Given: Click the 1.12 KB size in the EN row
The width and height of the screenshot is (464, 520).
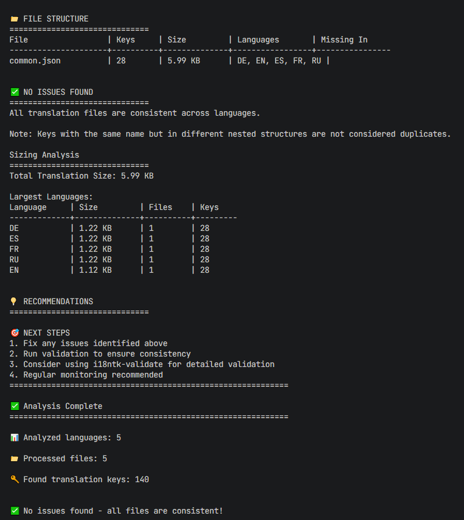Looking at the screenshot, I should tap(95, 270).
